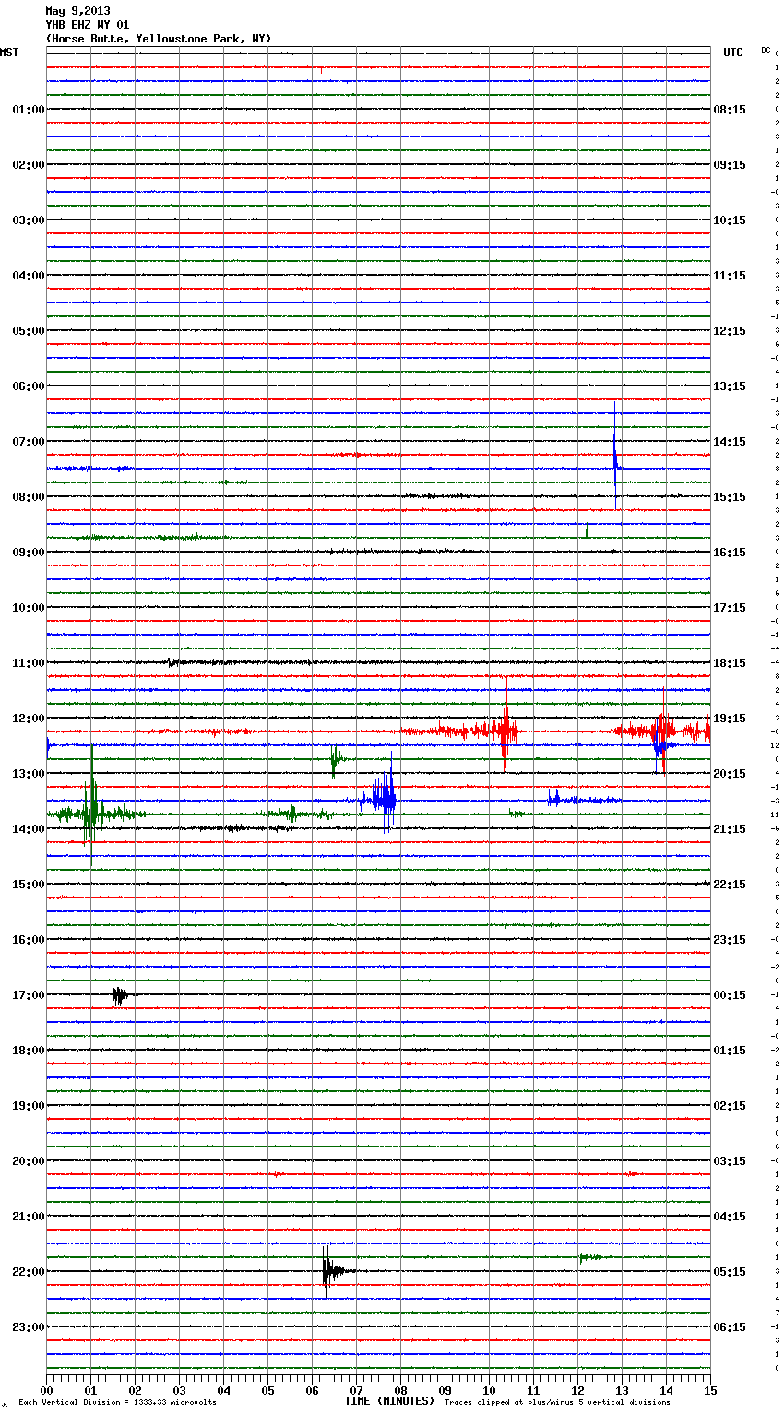
Task: Select the 10:00 MST time label
Action: (29, 608)
